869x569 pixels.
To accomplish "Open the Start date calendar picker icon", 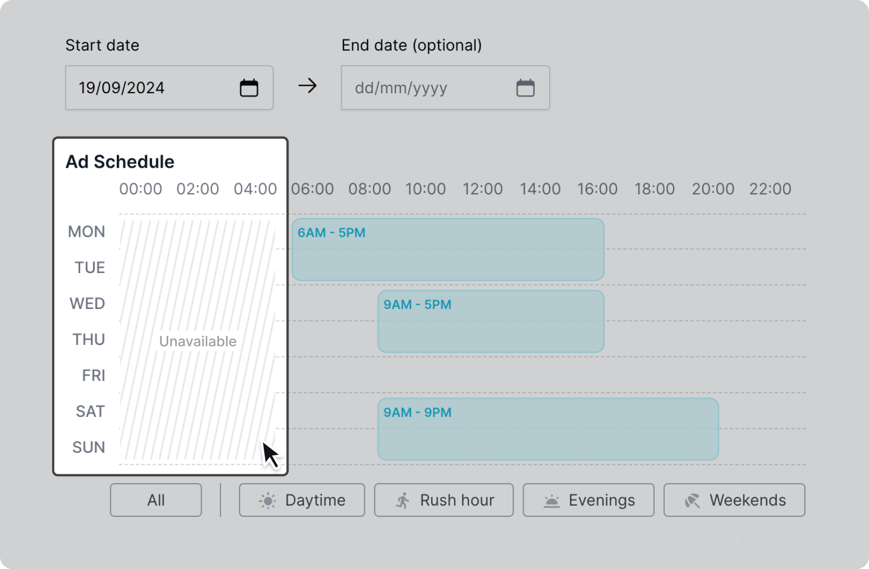I will click(249, 88).
